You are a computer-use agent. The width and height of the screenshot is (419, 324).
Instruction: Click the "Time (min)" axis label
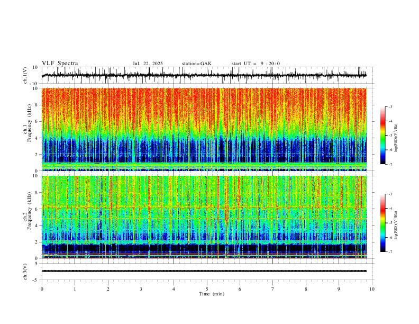(x=212, y=294)
